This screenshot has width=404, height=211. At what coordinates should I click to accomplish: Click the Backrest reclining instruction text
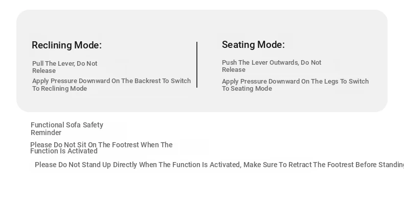pyautogui.click(x=111, y=85)
